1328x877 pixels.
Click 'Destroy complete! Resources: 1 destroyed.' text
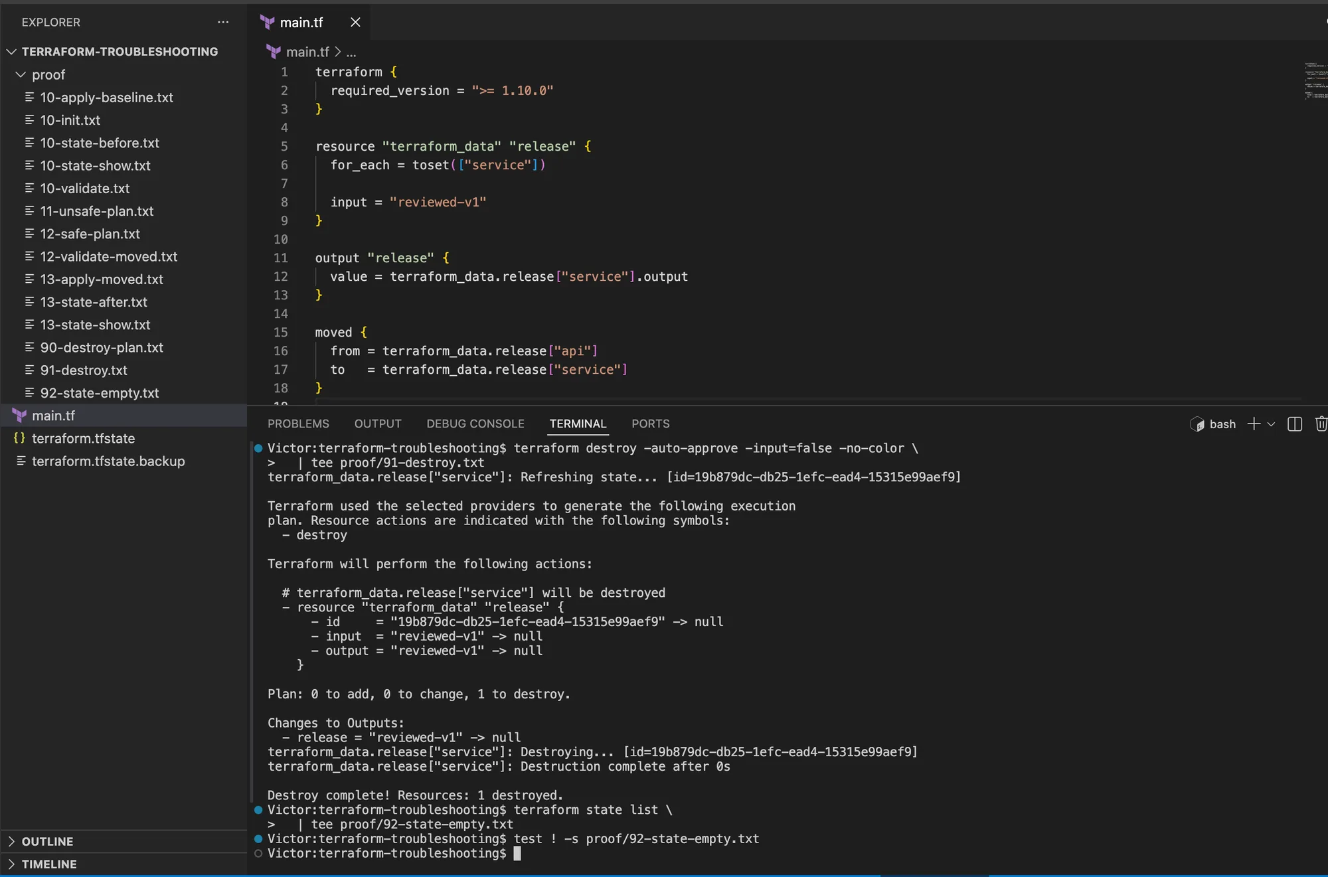[x=415, y=795]
